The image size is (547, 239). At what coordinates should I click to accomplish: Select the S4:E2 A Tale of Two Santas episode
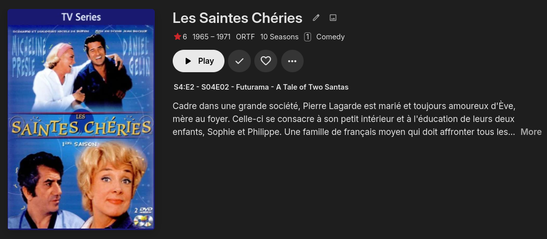261,87
